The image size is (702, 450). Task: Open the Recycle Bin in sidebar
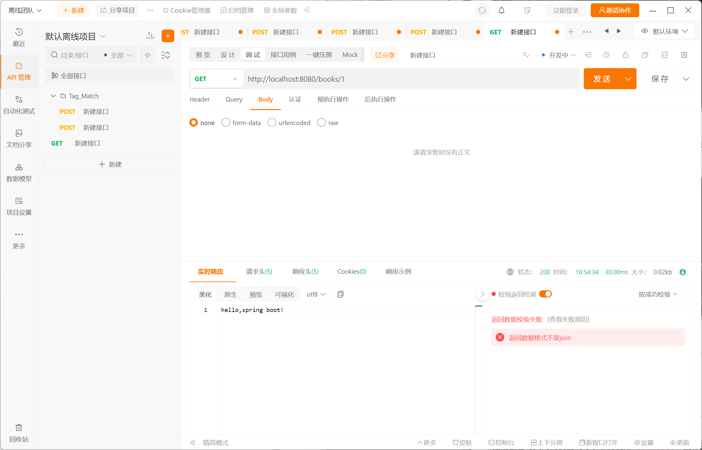tap(19, 433)
